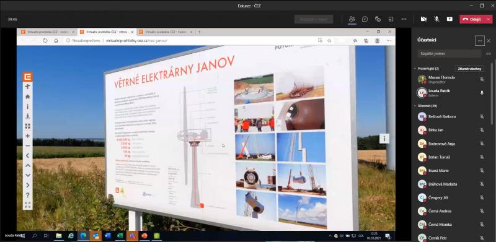
Task: Click the share content tray icon
Action: click(449, 19)
